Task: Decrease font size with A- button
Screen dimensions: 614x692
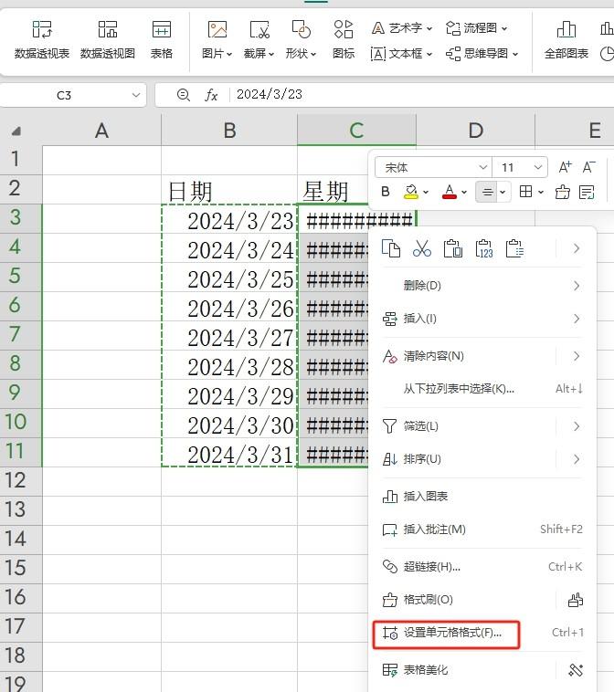Action: point(589,167)
